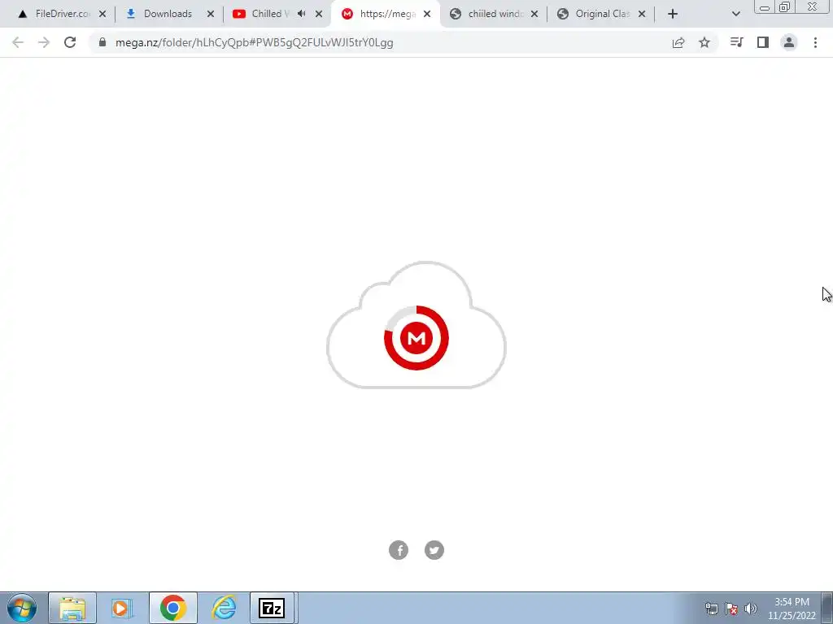Switch to the Original Clas tab
Image resolution: width=833 pixels, height=624 pixels.
tap(602, 14)
